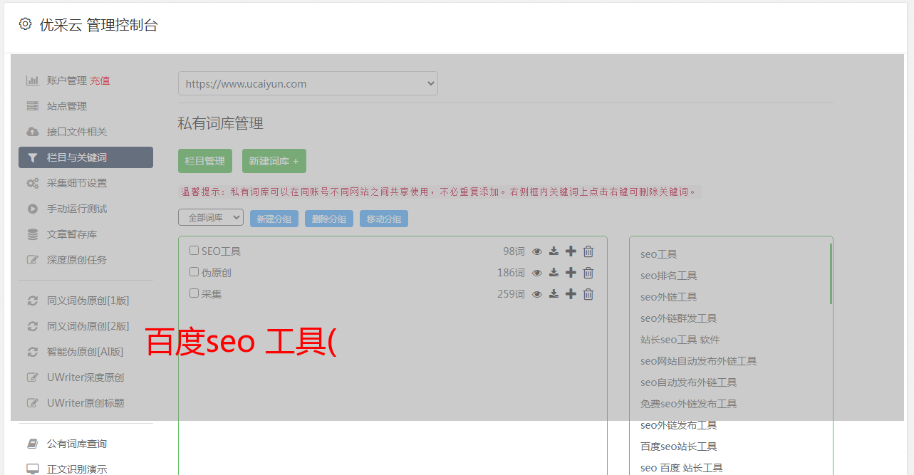Viewport: 914px width, 475px height.
Task: Open the 全部词库 group dropdown
Action: pos(211,218)
